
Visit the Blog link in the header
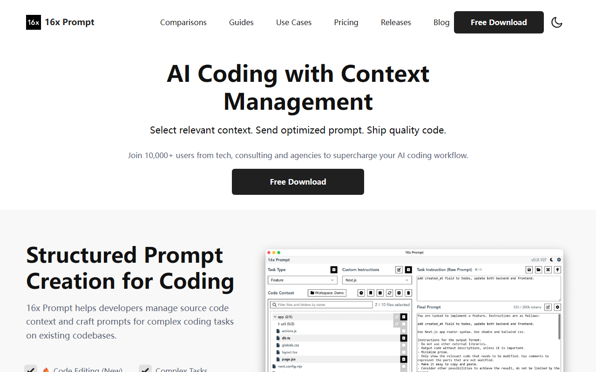point(441,22)
